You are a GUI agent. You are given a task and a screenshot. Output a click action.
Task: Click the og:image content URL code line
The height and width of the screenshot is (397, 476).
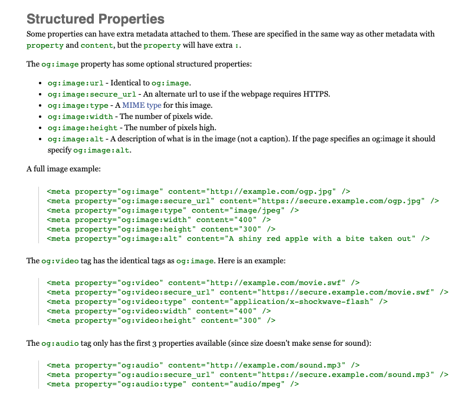coord(199,191)
